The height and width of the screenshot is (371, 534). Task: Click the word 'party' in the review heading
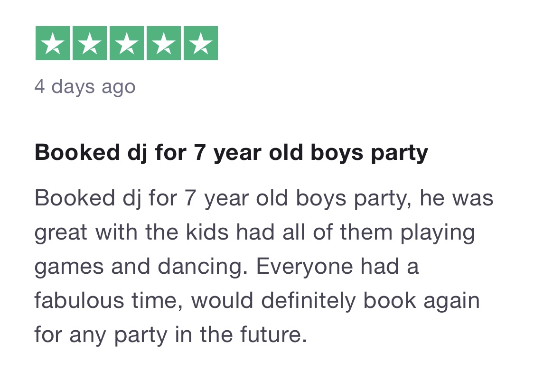[x=400, y=154]
